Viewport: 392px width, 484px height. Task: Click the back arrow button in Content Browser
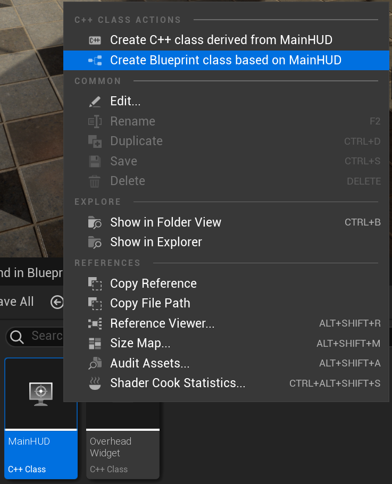point(57,302)
